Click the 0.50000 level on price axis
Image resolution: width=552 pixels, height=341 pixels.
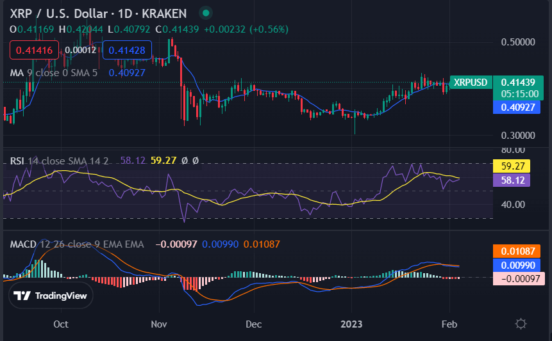pyautogui.click(x=517, y=42)
